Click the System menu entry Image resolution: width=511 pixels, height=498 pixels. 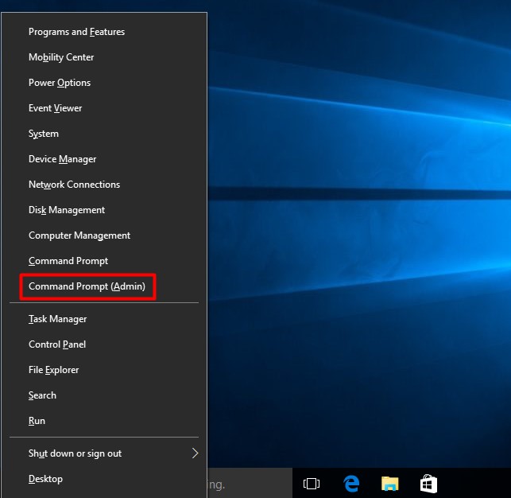(44, 134)
